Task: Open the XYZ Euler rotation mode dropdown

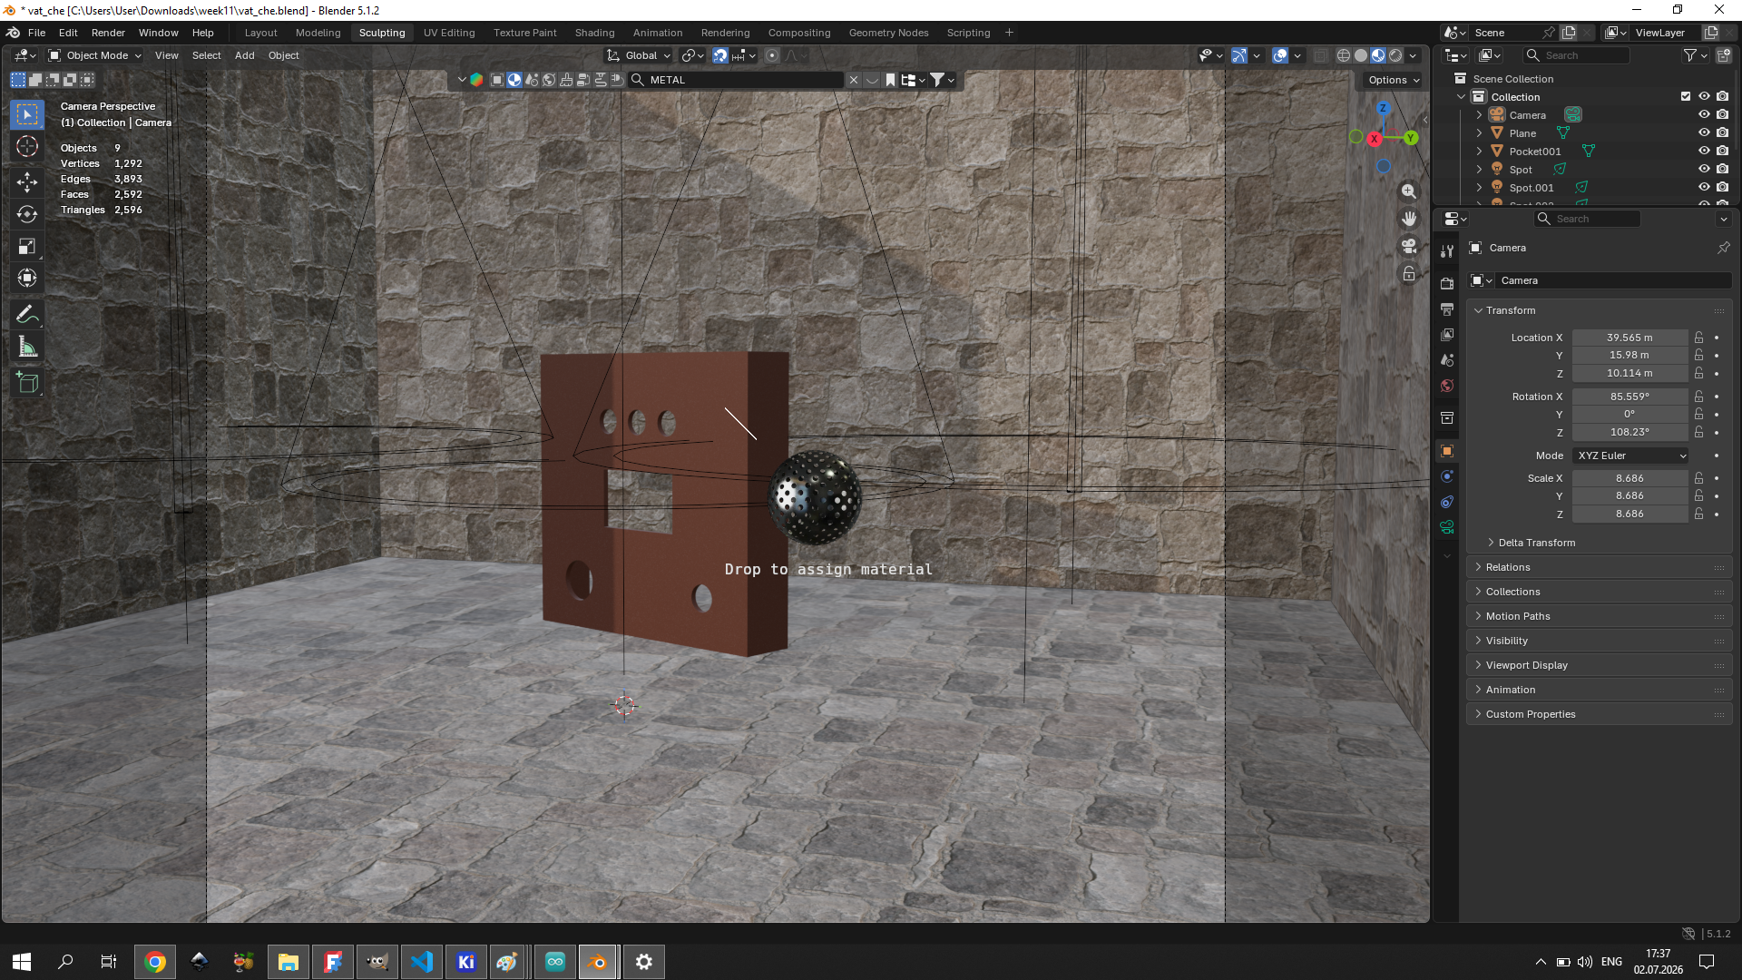Action: (1630, 456)
